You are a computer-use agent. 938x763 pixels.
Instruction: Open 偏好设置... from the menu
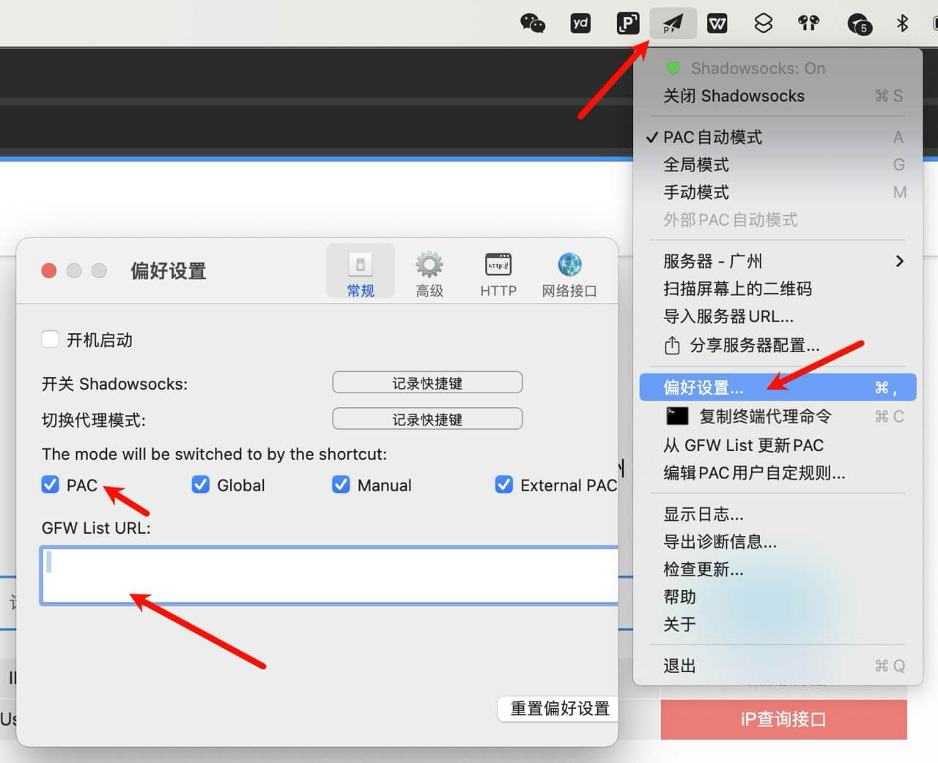coord(778,387)
